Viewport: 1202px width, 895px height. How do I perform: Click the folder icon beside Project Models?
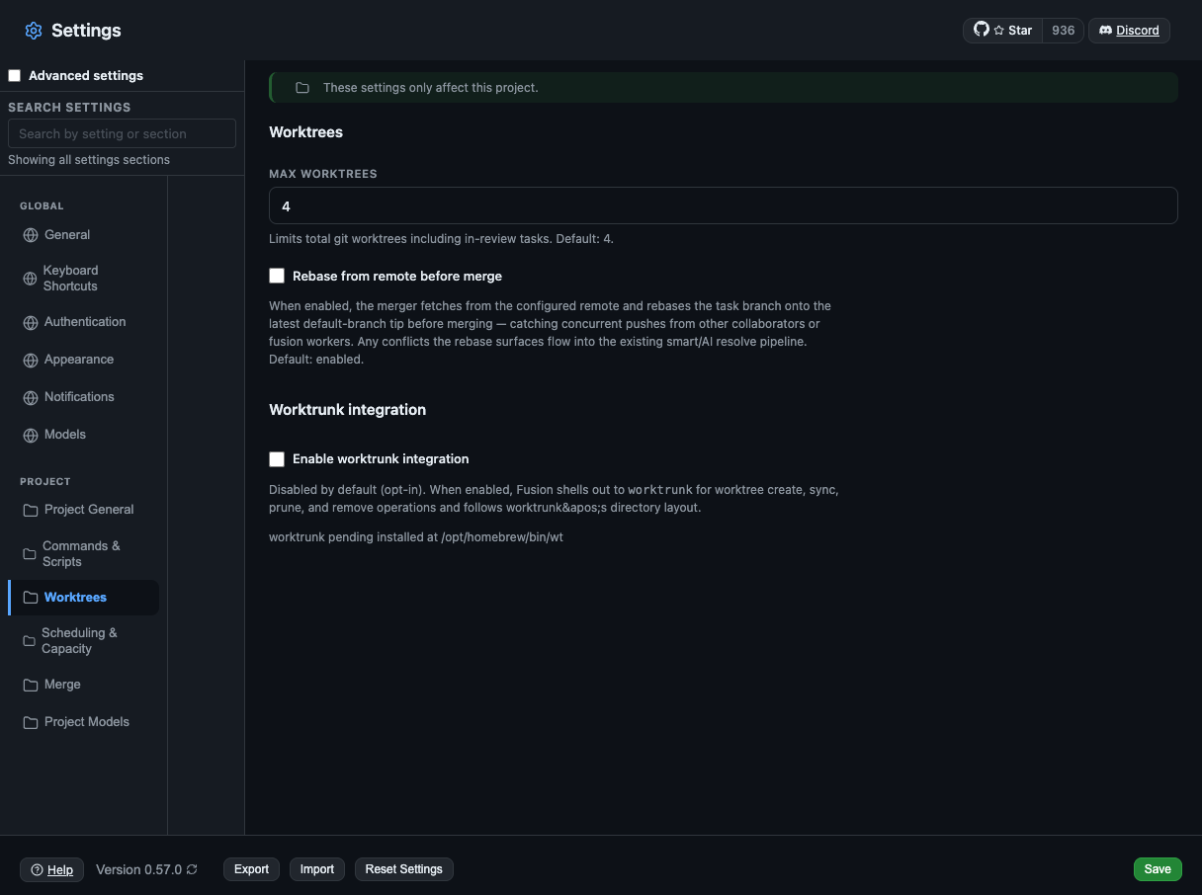pos(31,722)
